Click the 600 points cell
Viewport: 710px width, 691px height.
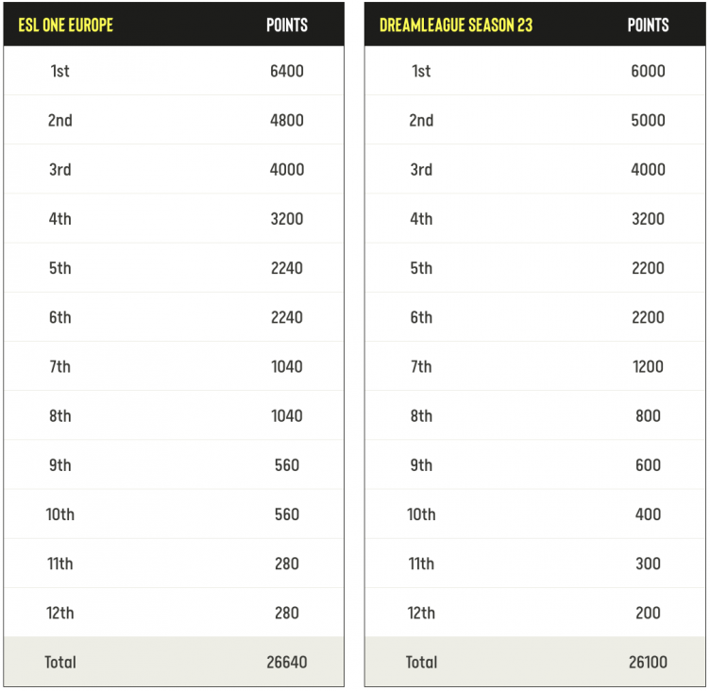click(648, 464)
